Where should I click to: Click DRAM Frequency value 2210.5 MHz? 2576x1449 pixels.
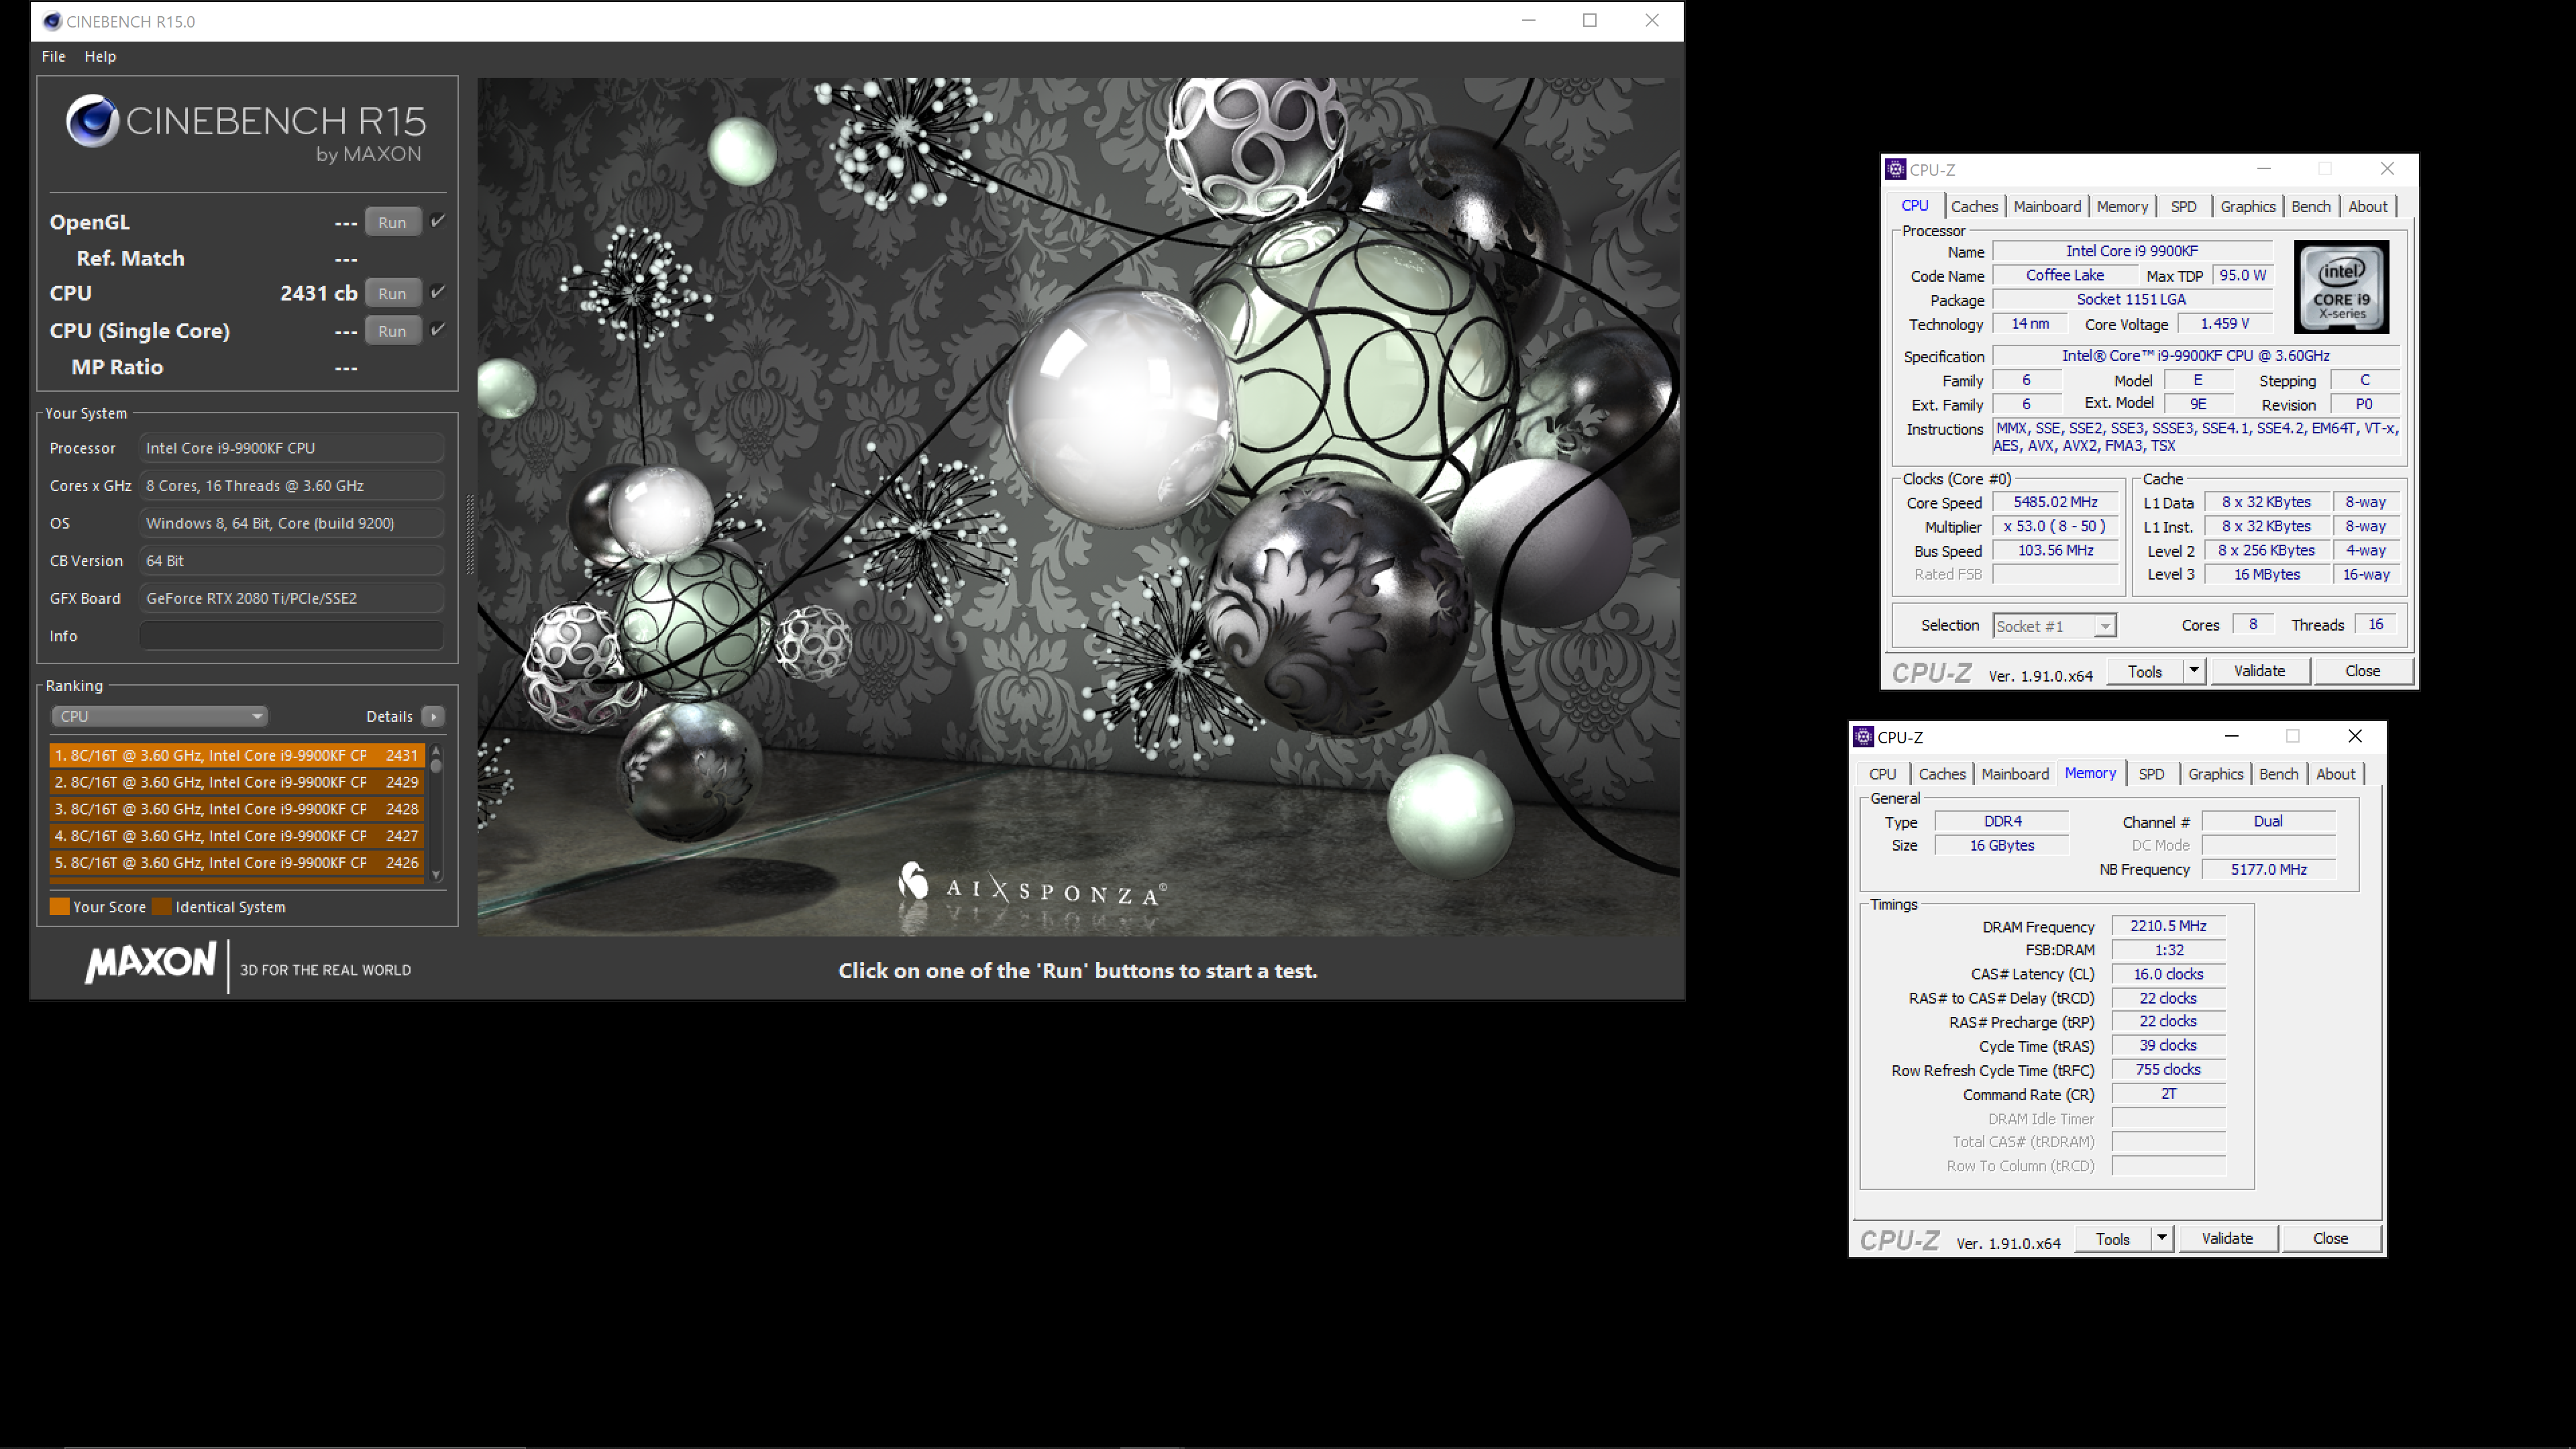click(2168, 926)
